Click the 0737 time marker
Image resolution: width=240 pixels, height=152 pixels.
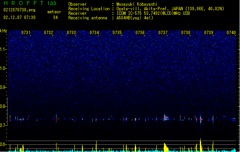point(163,33)
